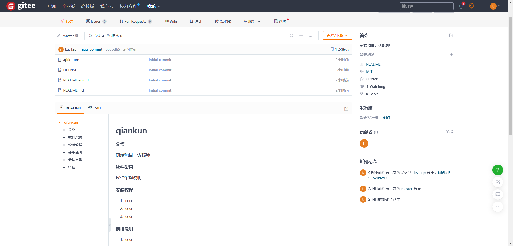Open Issues tab
The height and width of the screenshot is (246, 513).
(96, 21)
